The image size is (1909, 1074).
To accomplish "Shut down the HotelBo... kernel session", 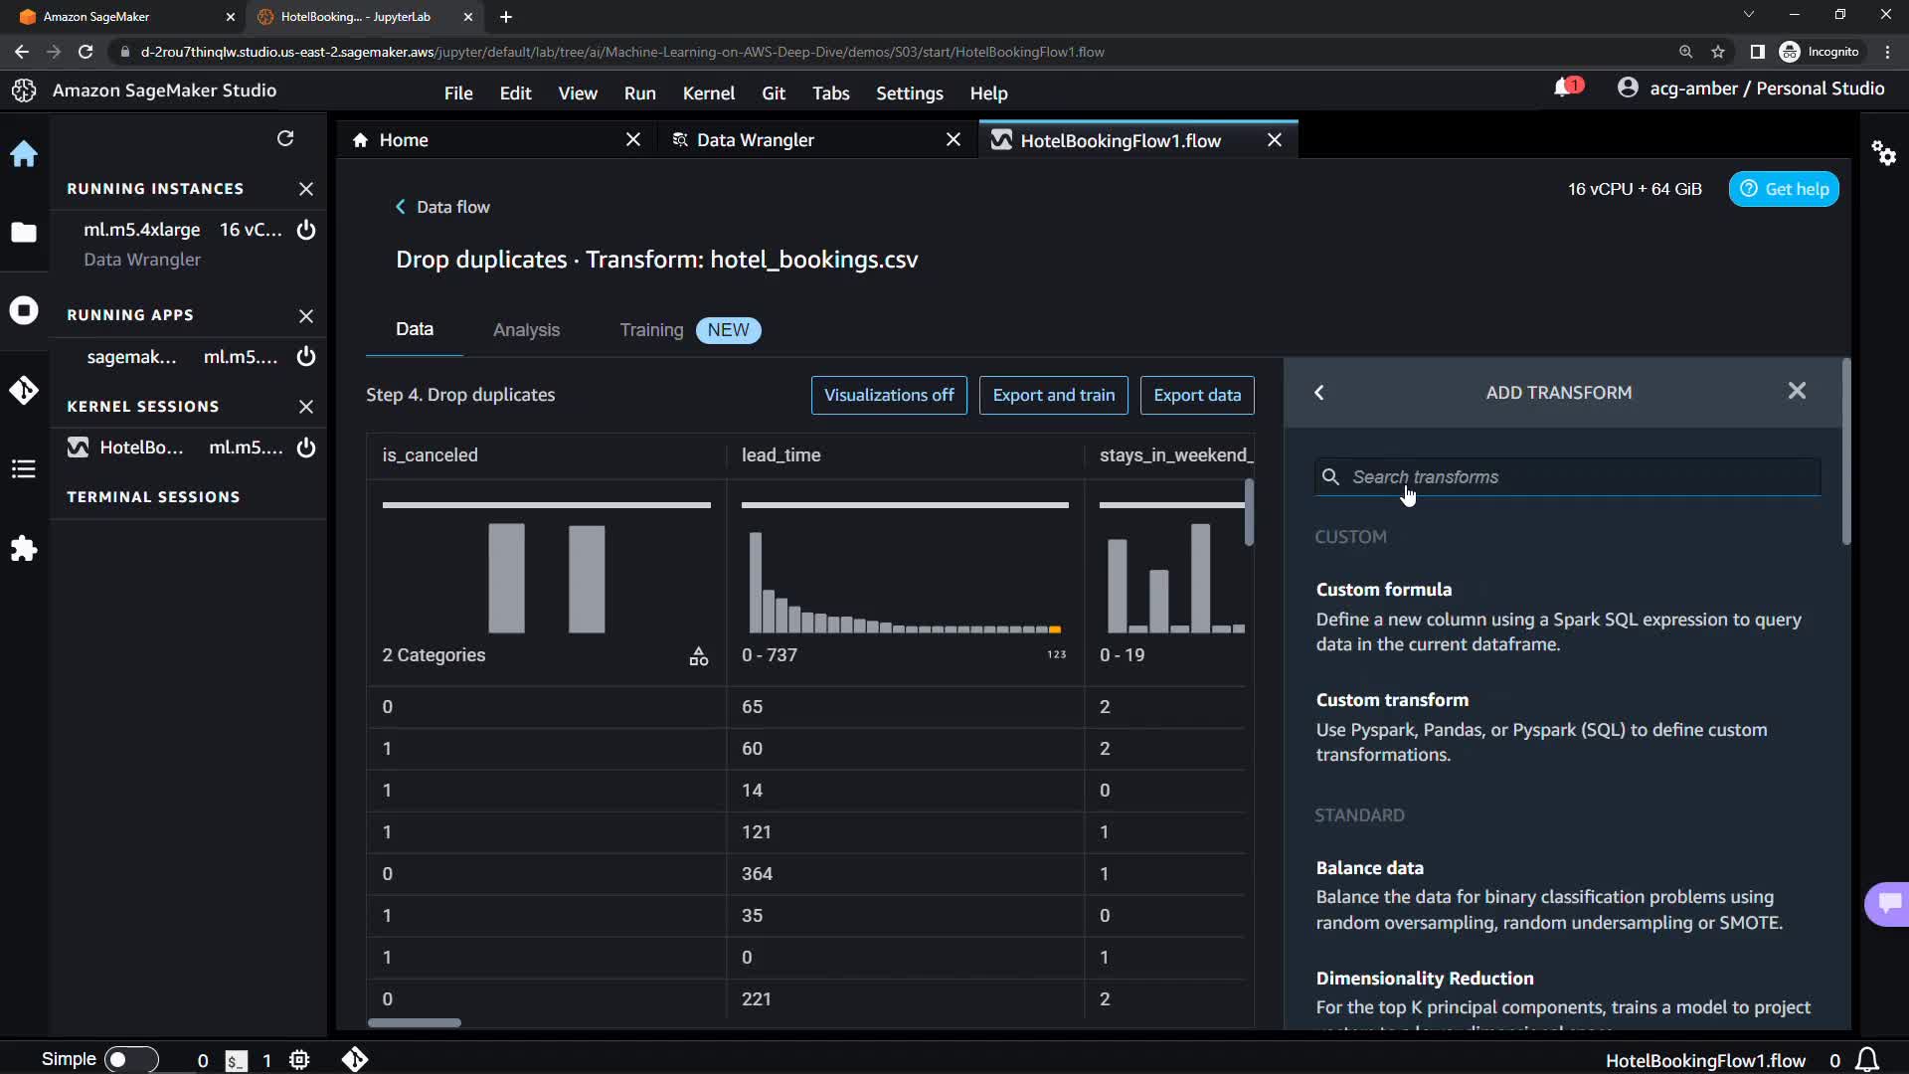I will 306,447.
